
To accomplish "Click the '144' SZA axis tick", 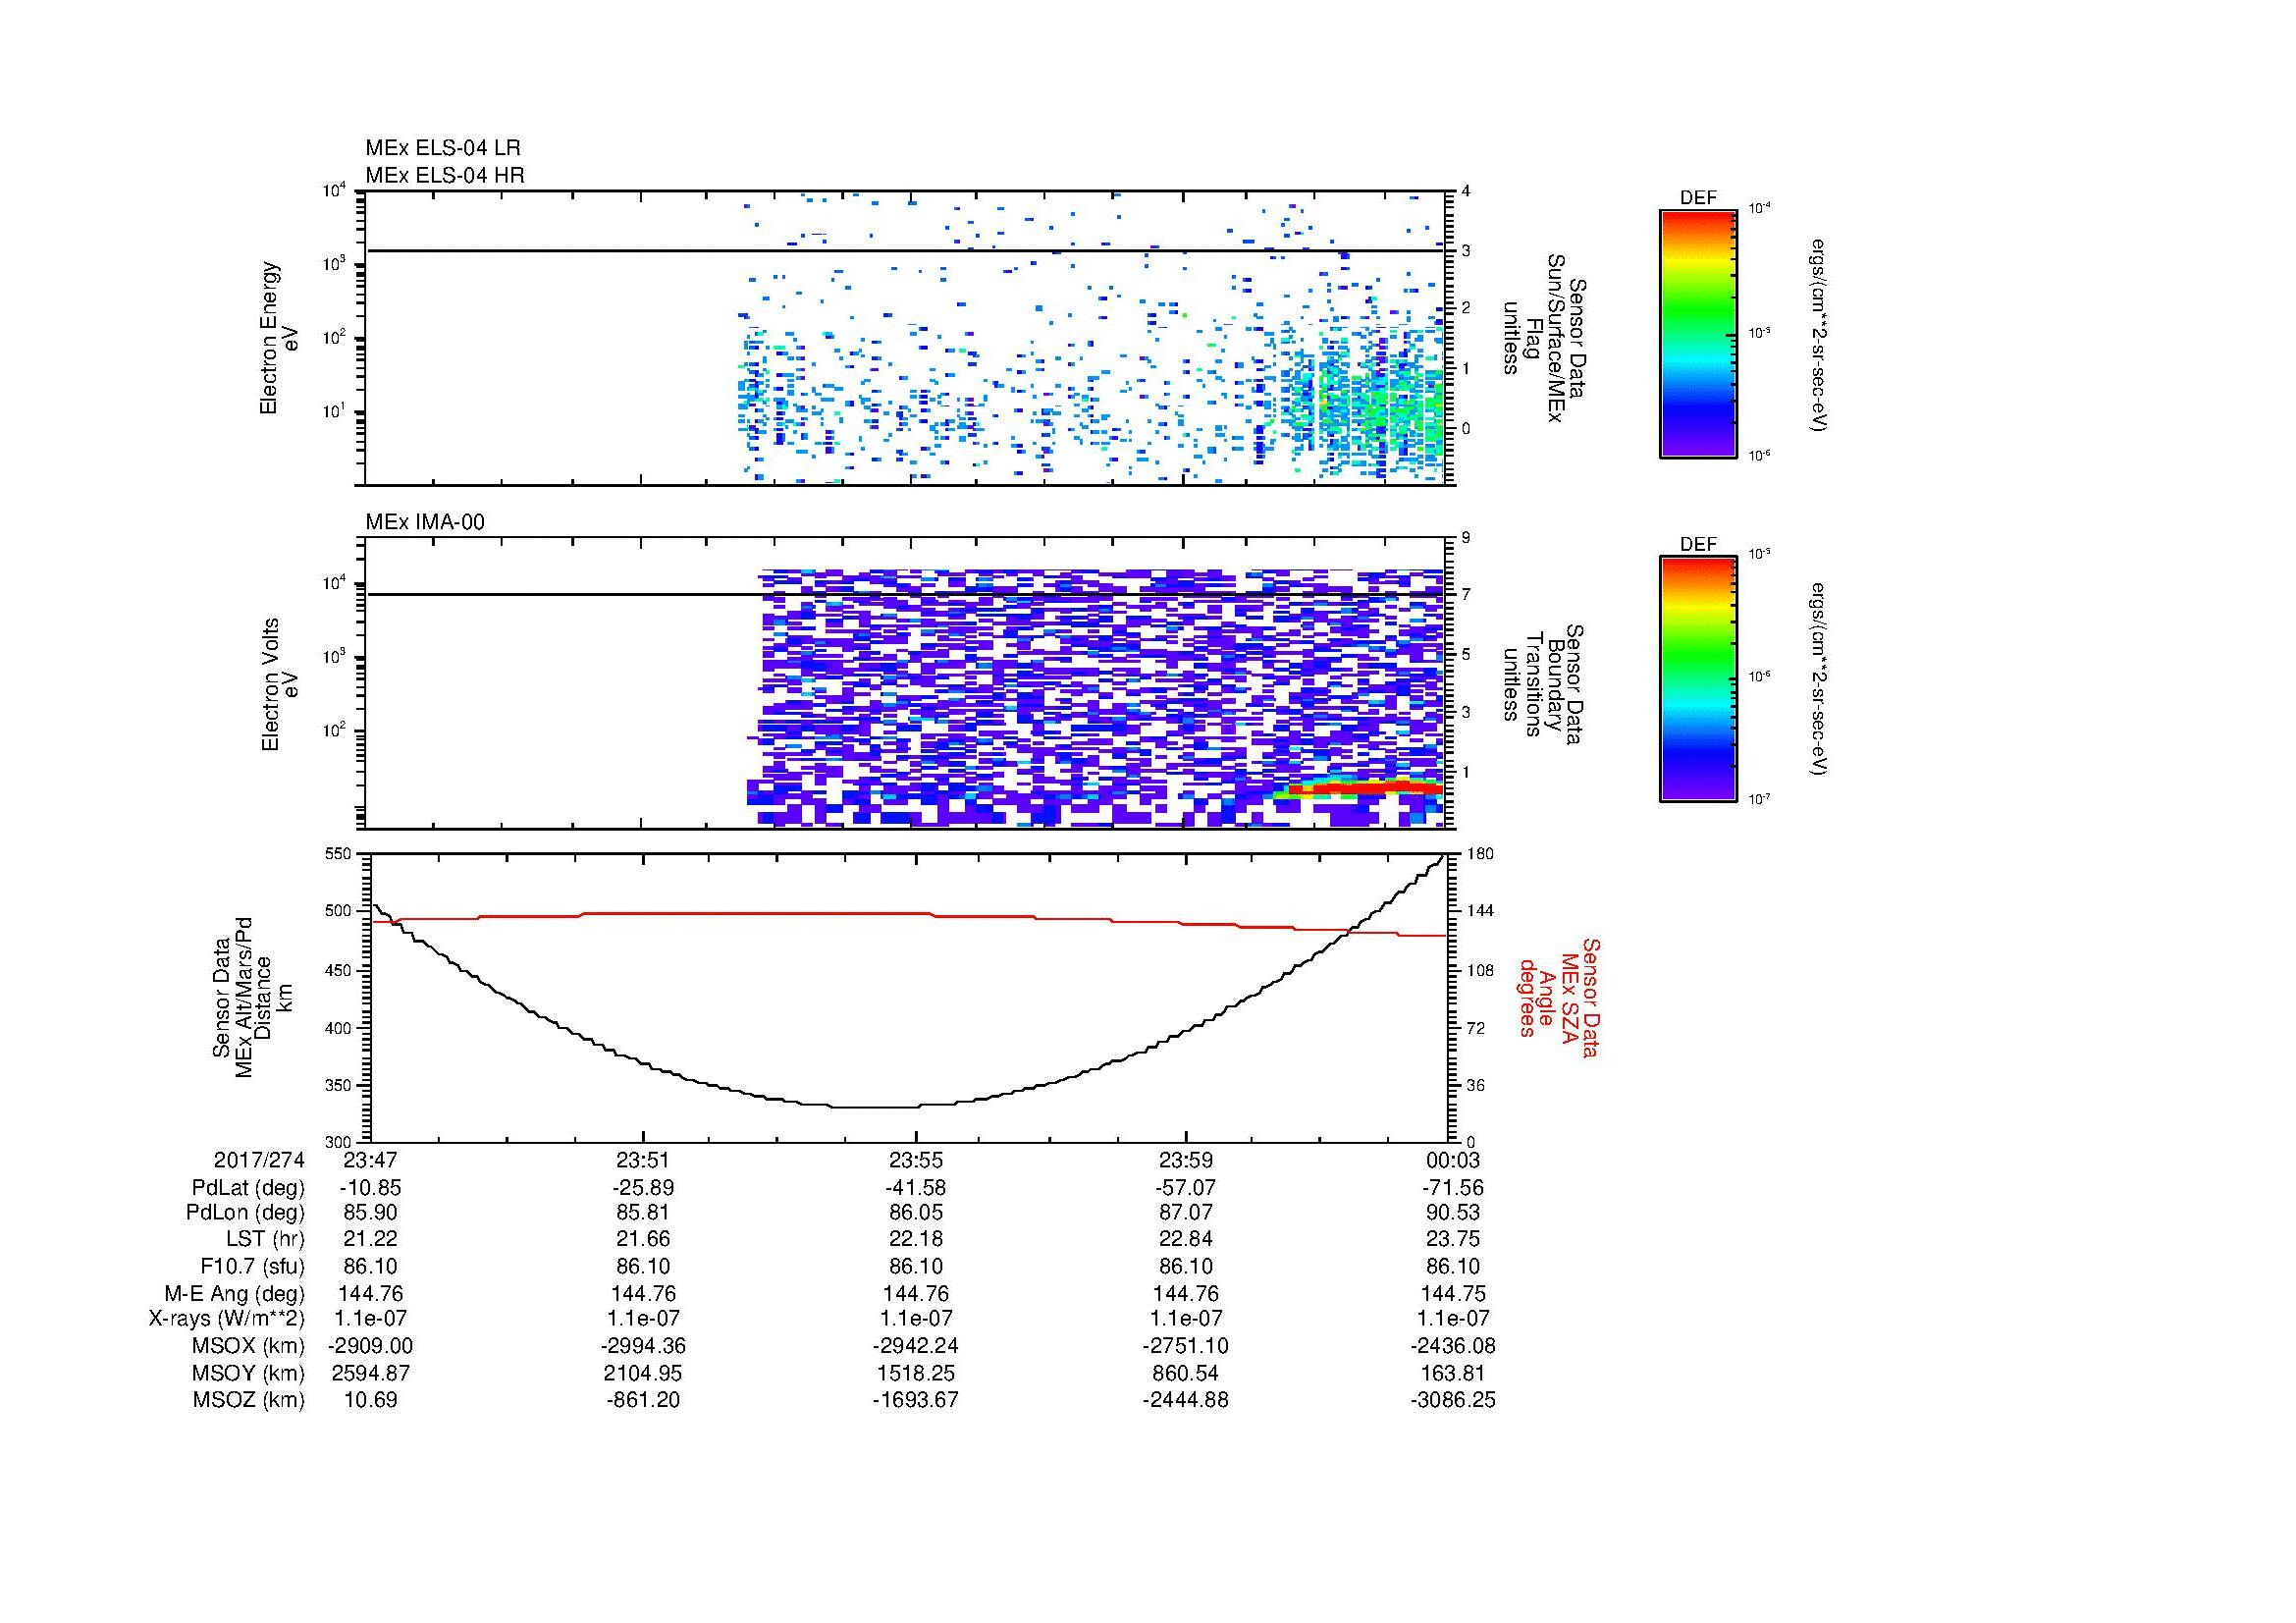I will (1478, 911).
